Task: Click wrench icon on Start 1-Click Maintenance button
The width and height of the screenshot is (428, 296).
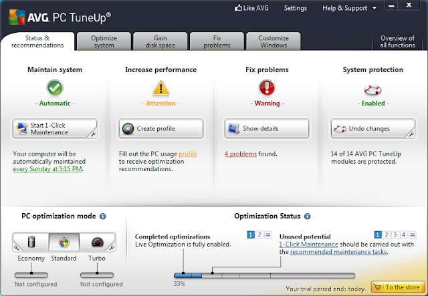Action: pyautogui.click(x=94, y=134)
